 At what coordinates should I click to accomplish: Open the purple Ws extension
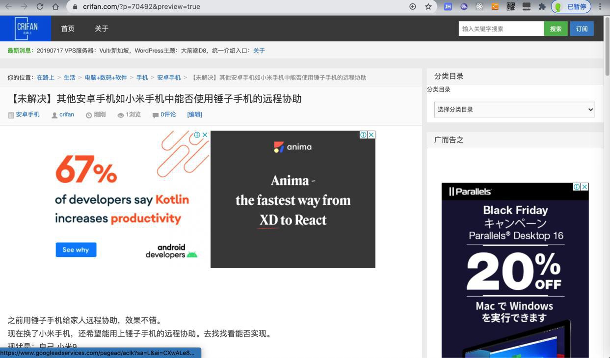(464, 6)
